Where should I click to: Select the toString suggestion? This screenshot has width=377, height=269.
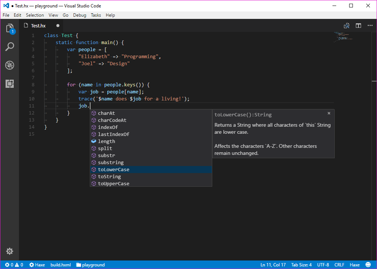pyautogui.click(x=151, y=176)
